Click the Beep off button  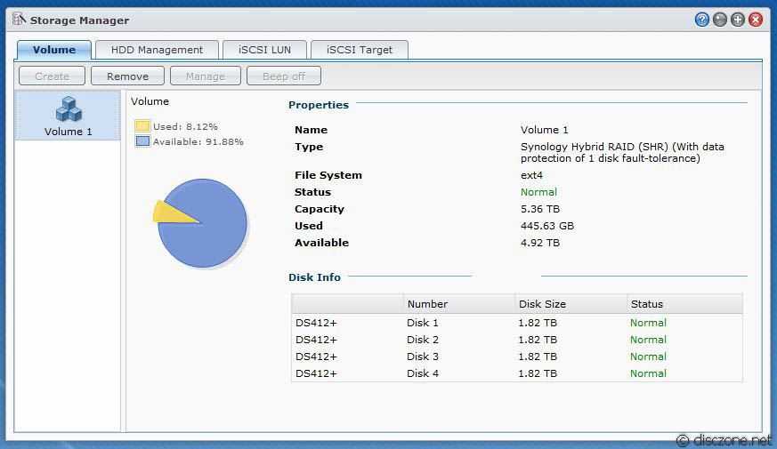[284, 76]
